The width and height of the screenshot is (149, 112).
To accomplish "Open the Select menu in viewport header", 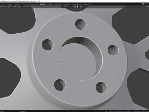I will click(x=1, y=7).
